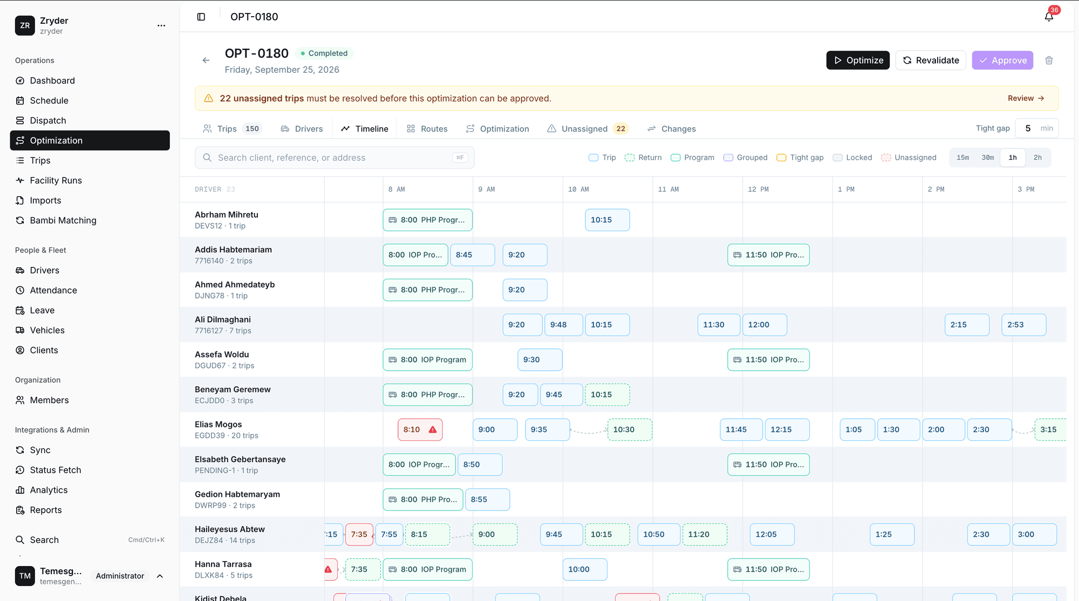Image resolution: width=1079 pixels, height=601 pixels.
Task: Set timeline zoom to 15m
Action: click(962, 157)
